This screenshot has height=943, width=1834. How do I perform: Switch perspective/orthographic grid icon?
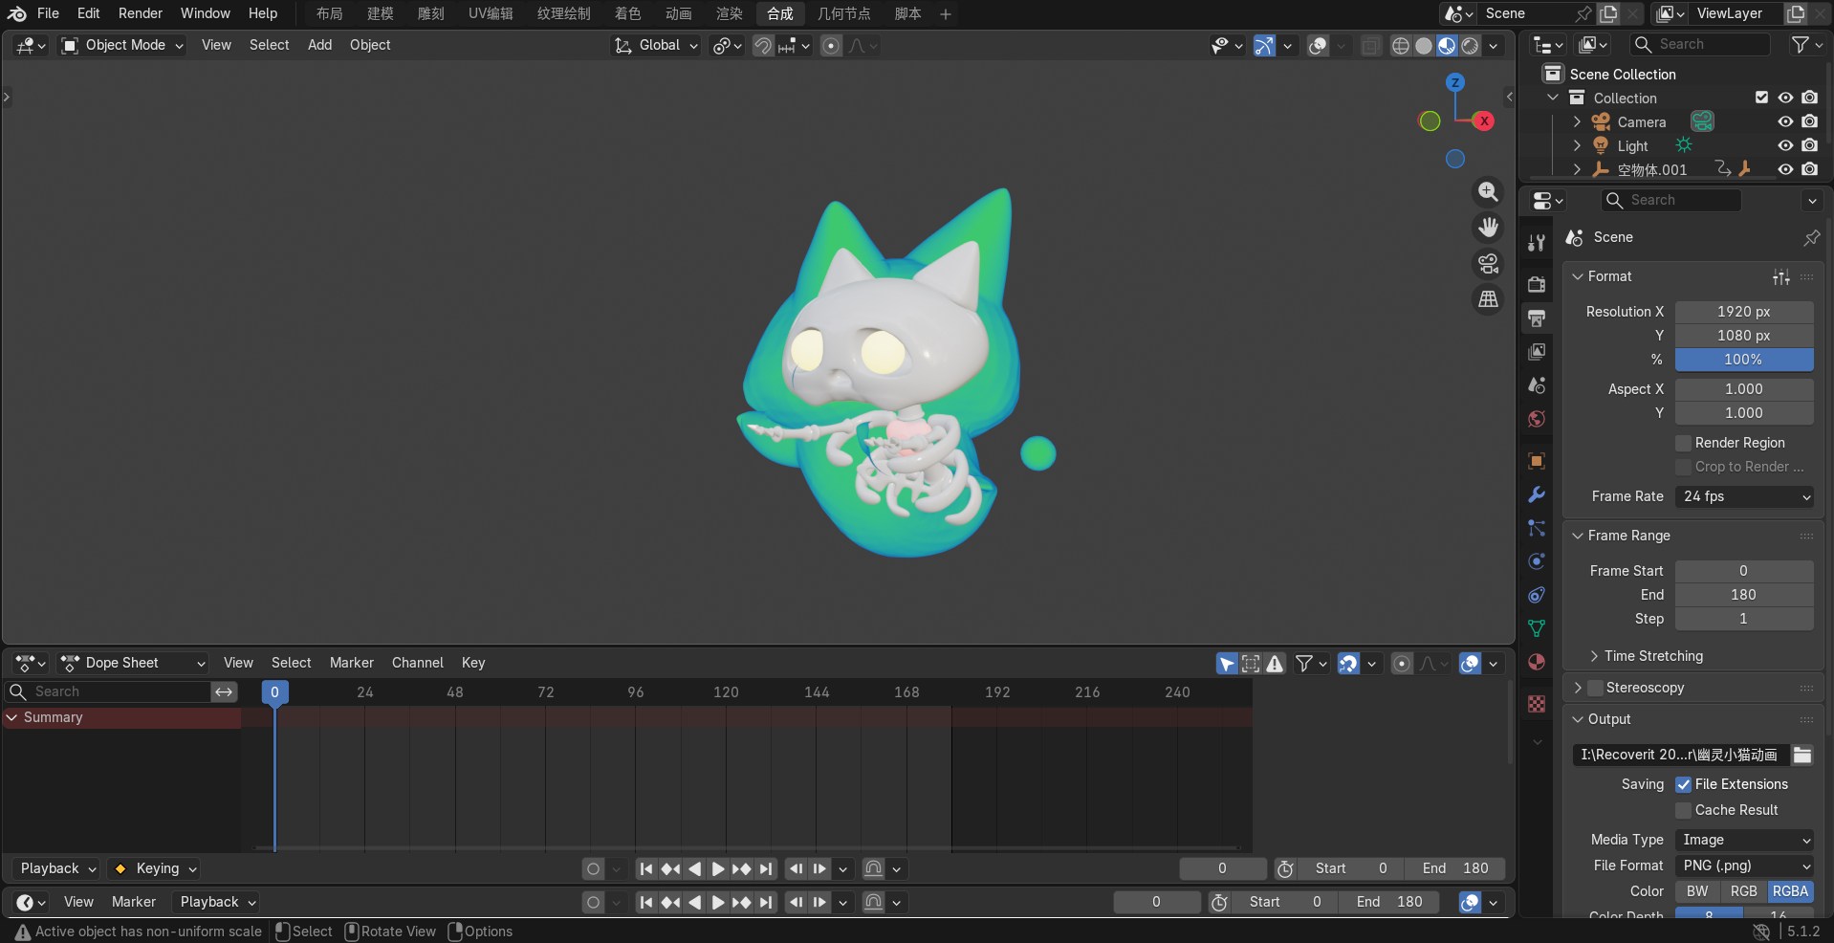1488,300
